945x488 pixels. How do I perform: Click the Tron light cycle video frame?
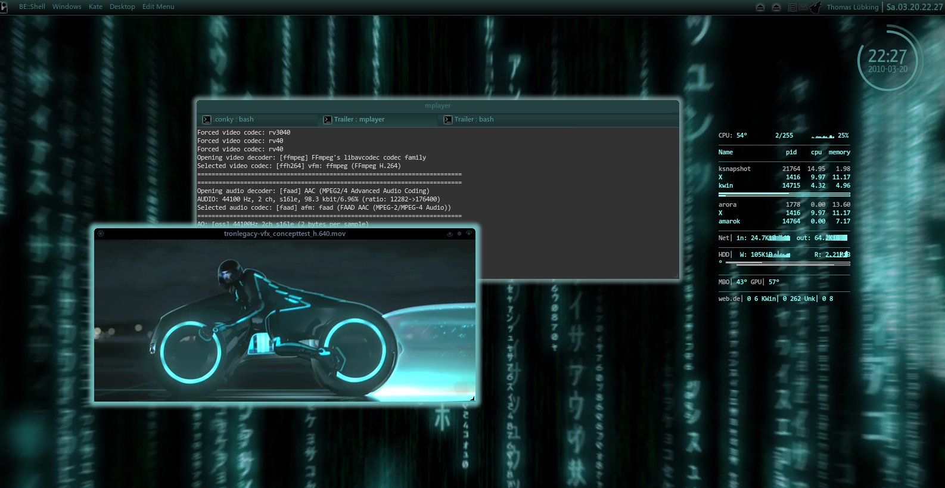click(x=285, y=320)
